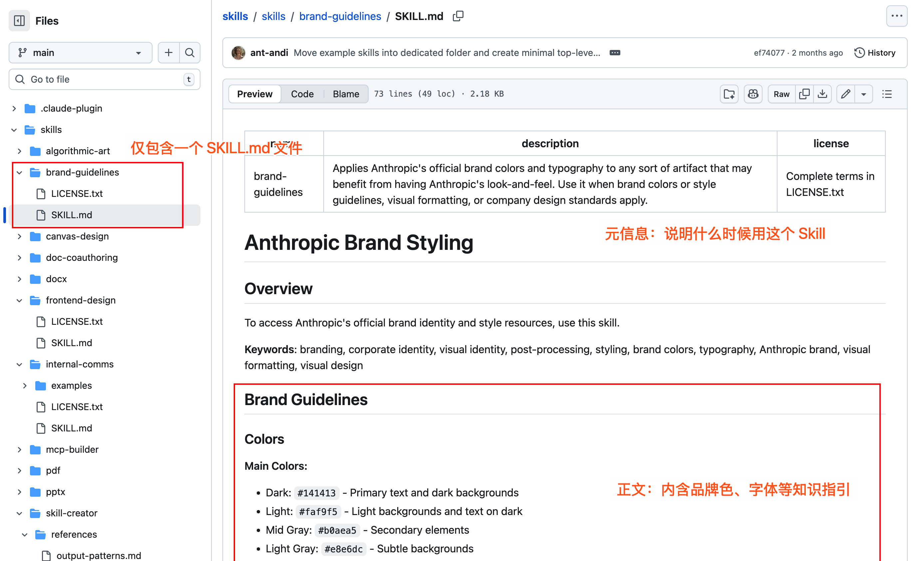Open the repository file search magnifier

click(190, 52)
